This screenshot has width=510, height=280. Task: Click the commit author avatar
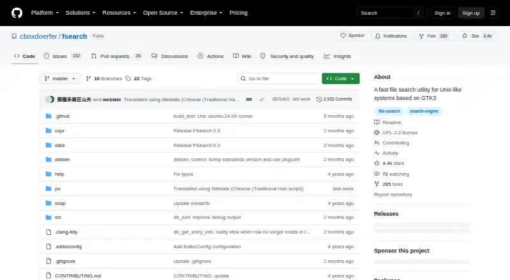click(x=50, y=99)
